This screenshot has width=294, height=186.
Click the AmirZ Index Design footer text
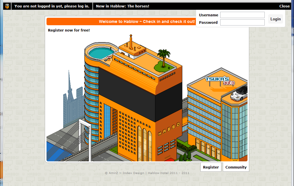click(147, 173)
